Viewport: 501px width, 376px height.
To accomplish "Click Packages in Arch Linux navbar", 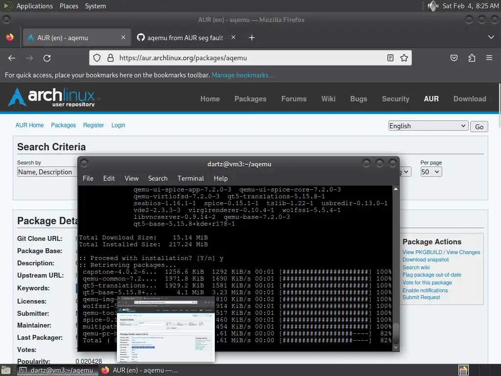I will [250, 99].
